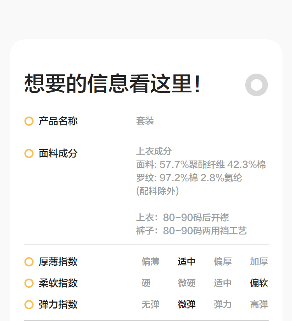Image resolution: width=292 pixels, height=321 pixels.
Task: Pick 偏厚 in the thickness row
Action: pos(223,262)
